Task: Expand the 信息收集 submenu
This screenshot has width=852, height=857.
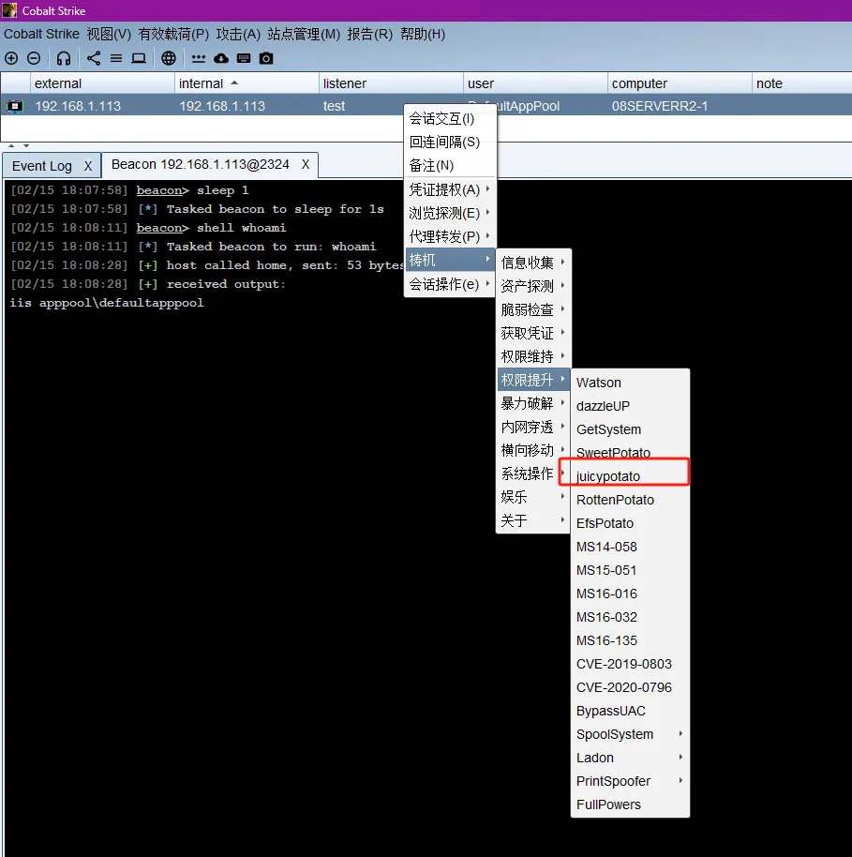Action: 533,263
